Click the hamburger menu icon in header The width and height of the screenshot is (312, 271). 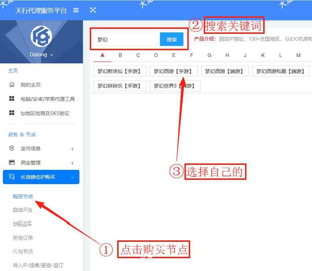click(76, 10)
